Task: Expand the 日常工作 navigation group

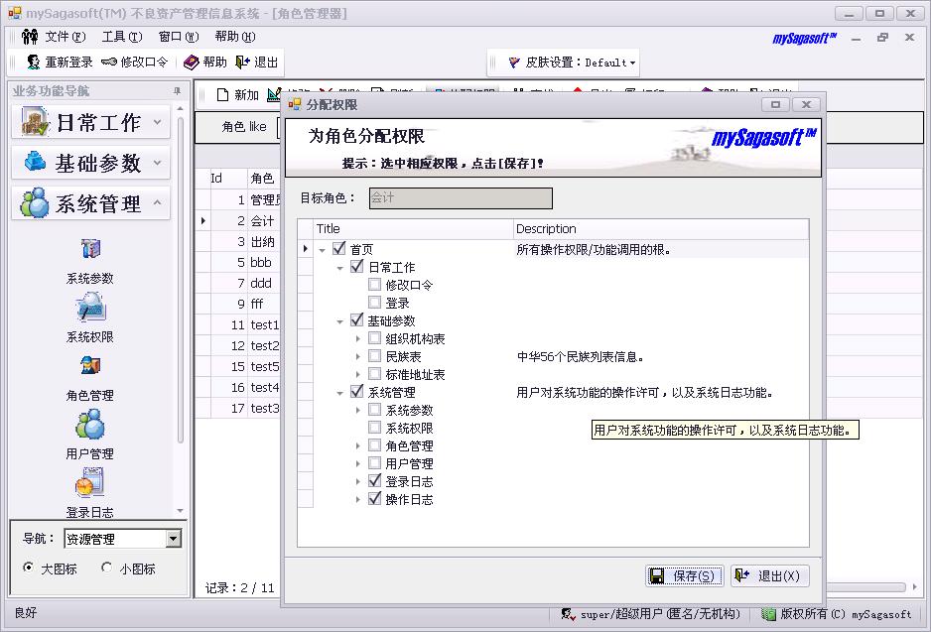Action: 91,122
